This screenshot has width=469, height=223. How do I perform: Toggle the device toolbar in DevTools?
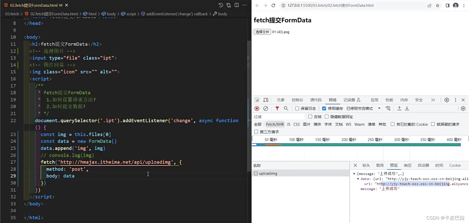point(266,100)
